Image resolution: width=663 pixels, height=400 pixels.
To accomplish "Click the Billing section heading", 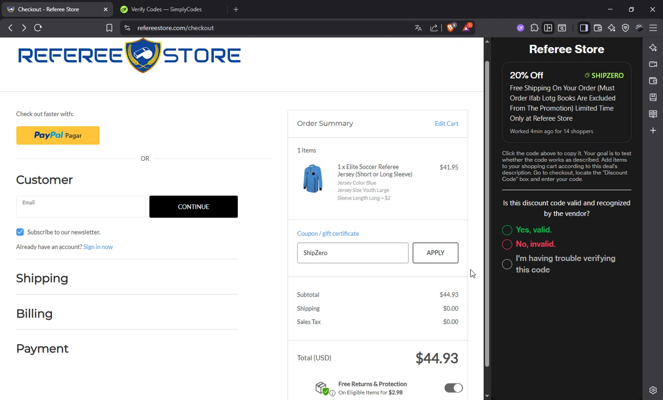I will click(34, 313).
